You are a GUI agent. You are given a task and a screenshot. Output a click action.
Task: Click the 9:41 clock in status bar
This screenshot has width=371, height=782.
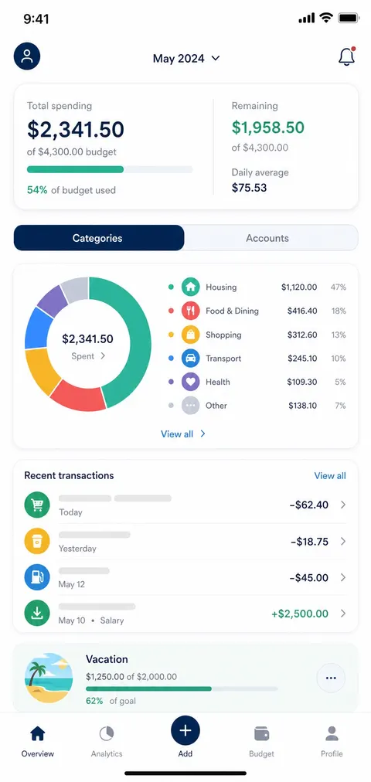(36, 19)
